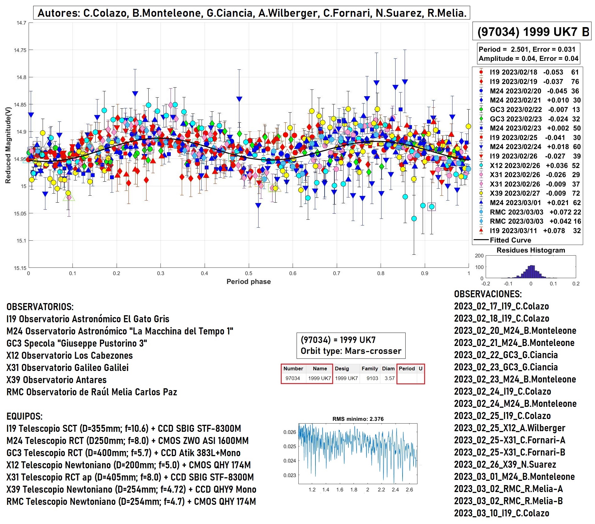Select the '(97034) 1999 UK7 B' title box

pos(532,31)
